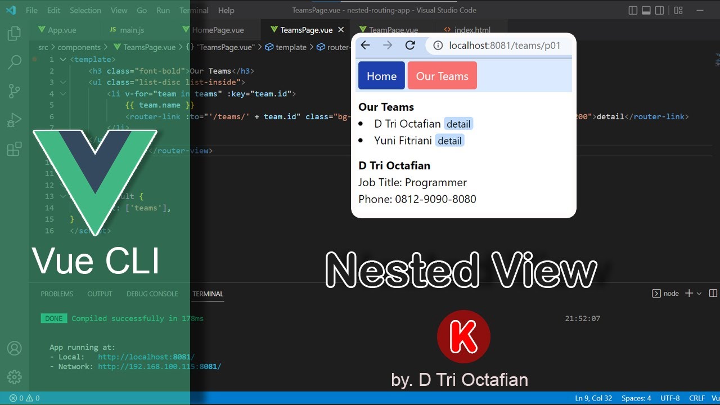
Task: Open errors and warnings status bar item
Action: (x=24, y=398)
